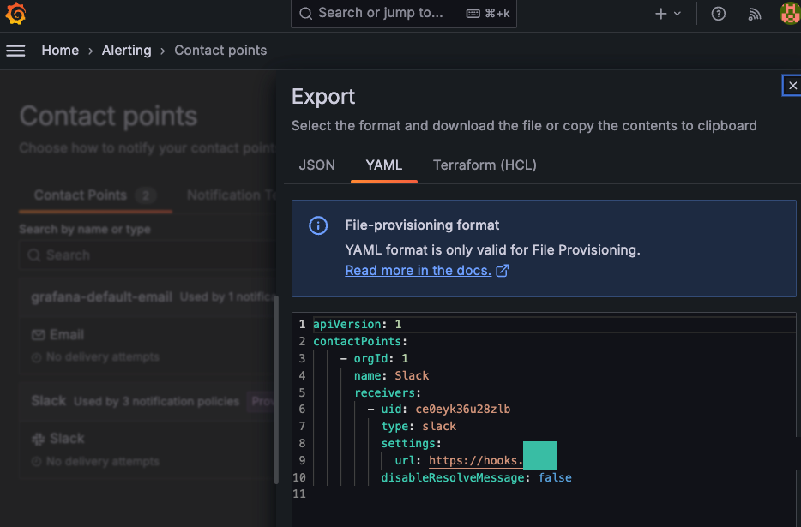Image resolution: width=801 pixels, height=527 pixels.
Task: Switch to the JSON tab
Action: [316, 165]
